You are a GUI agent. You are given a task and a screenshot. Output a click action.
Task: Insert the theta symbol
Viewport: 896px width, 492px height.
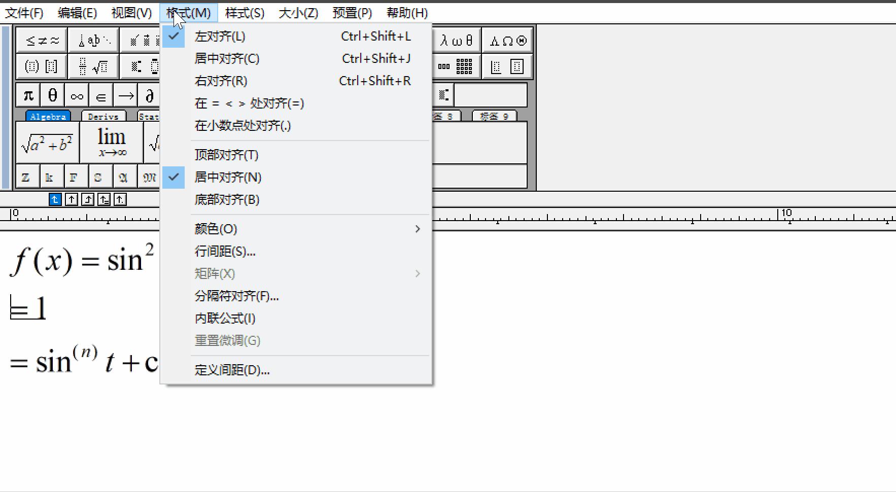click(53, 95)
